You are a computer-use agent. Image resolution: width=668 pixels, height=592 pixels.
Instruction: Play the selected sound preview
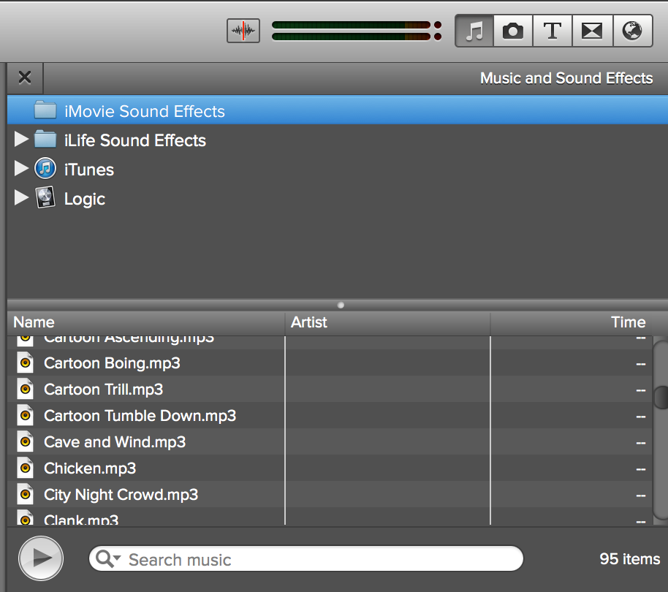pos(41,558)
